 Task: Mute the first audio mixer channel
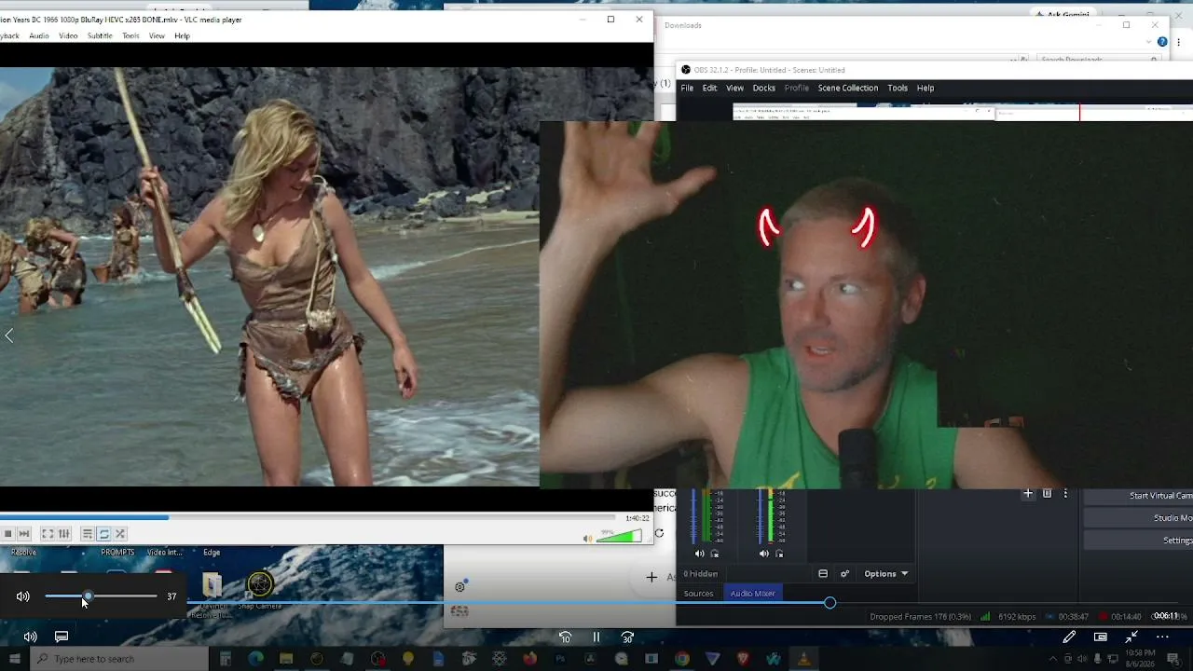pyautogui.click(x=700, y=554)
